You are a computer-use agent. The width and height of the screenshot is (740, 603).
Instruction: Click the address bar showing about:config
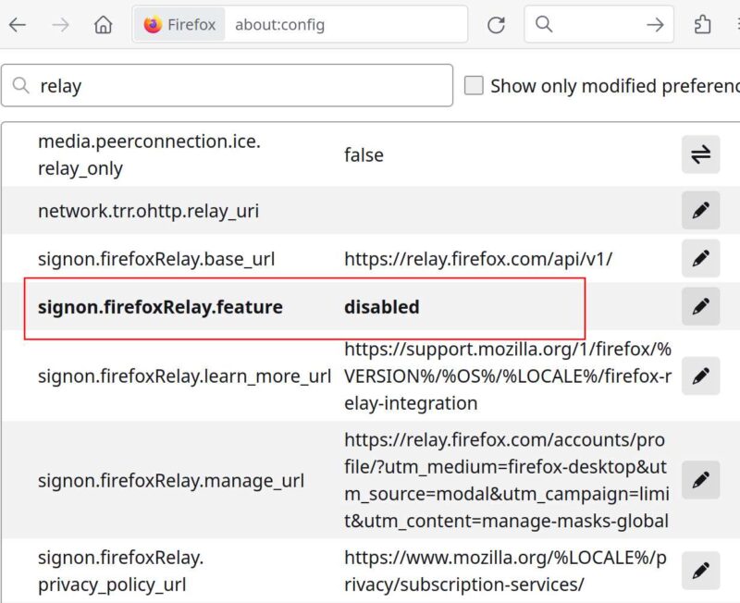[x=324, y=25]
